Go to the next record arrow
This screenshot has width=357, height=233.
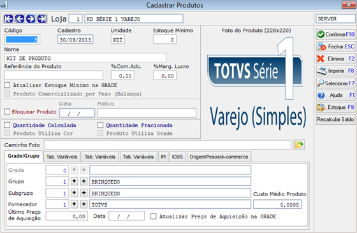[x=31, y=19]
